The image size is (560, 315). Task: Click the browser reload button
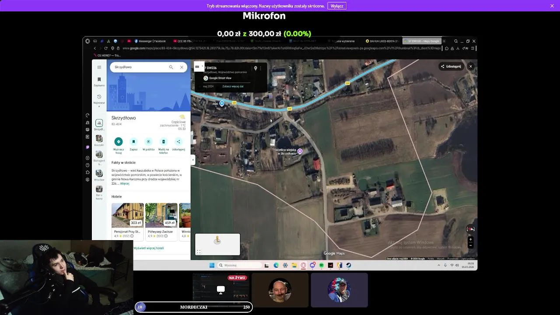coord(106,48)
